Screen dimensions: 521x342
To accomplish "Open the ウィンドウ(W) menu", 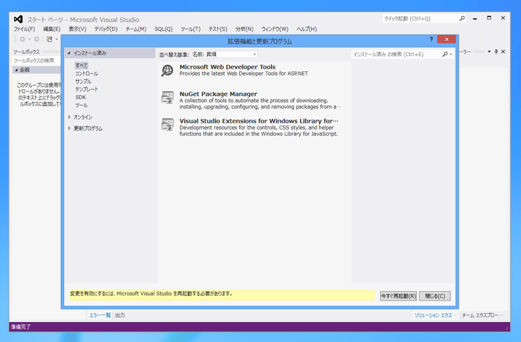I will (275, 29).
